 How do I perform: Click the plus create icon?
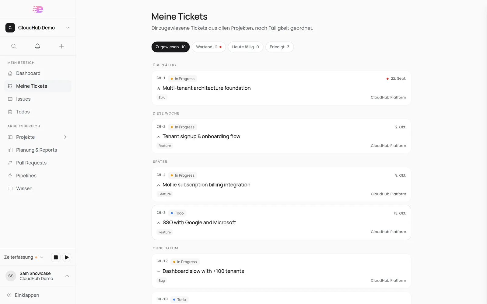click(x=61, y=46)
